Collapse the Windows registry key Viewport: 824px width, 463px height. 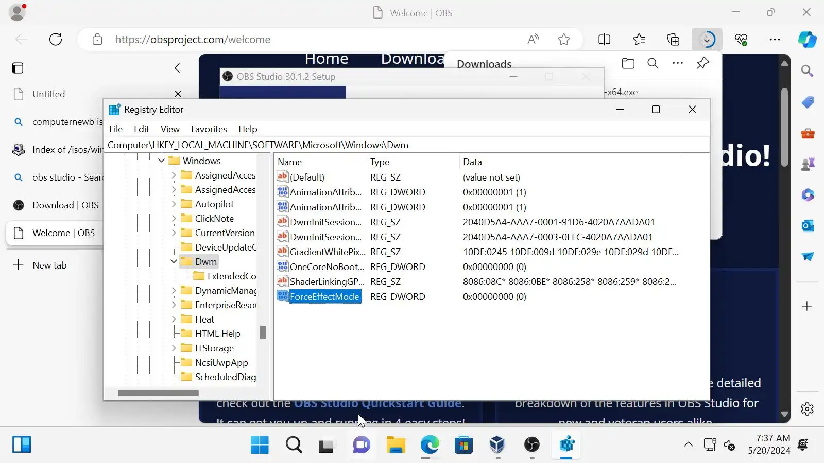pos(161,161)
